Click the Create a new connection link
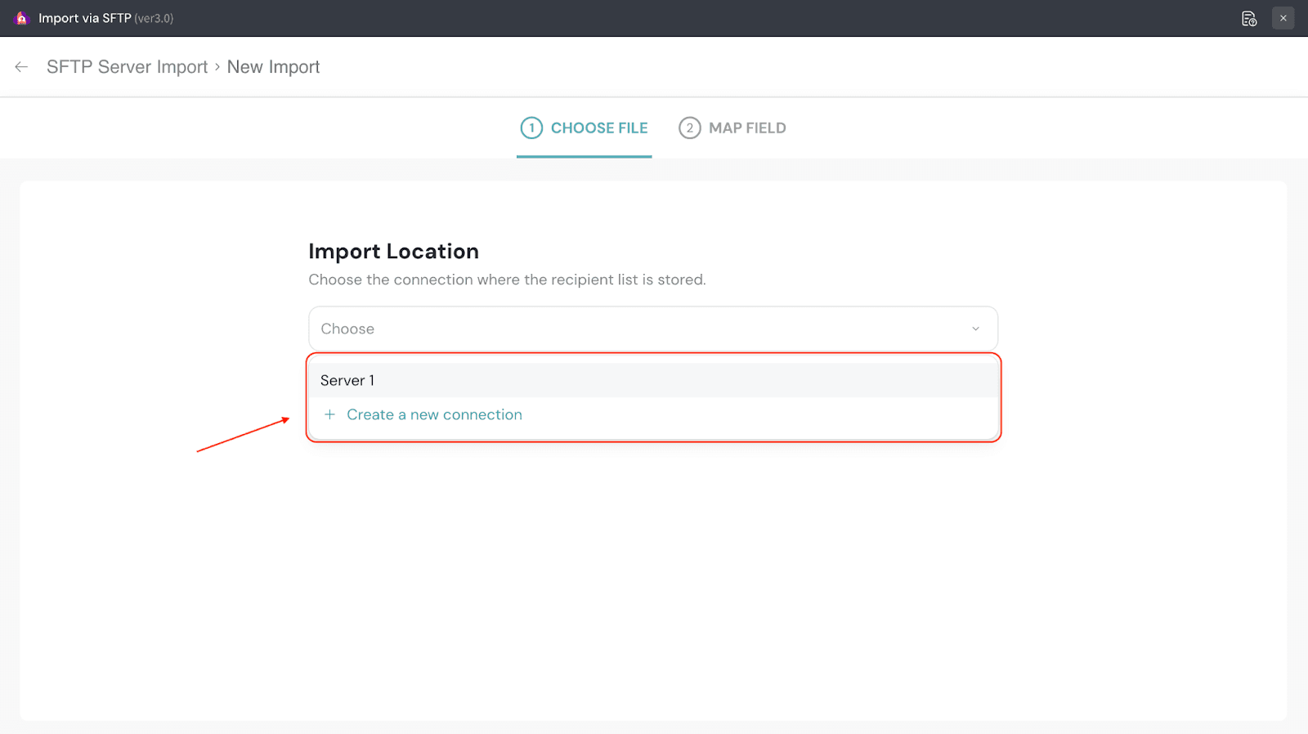 tap(434, 414)
